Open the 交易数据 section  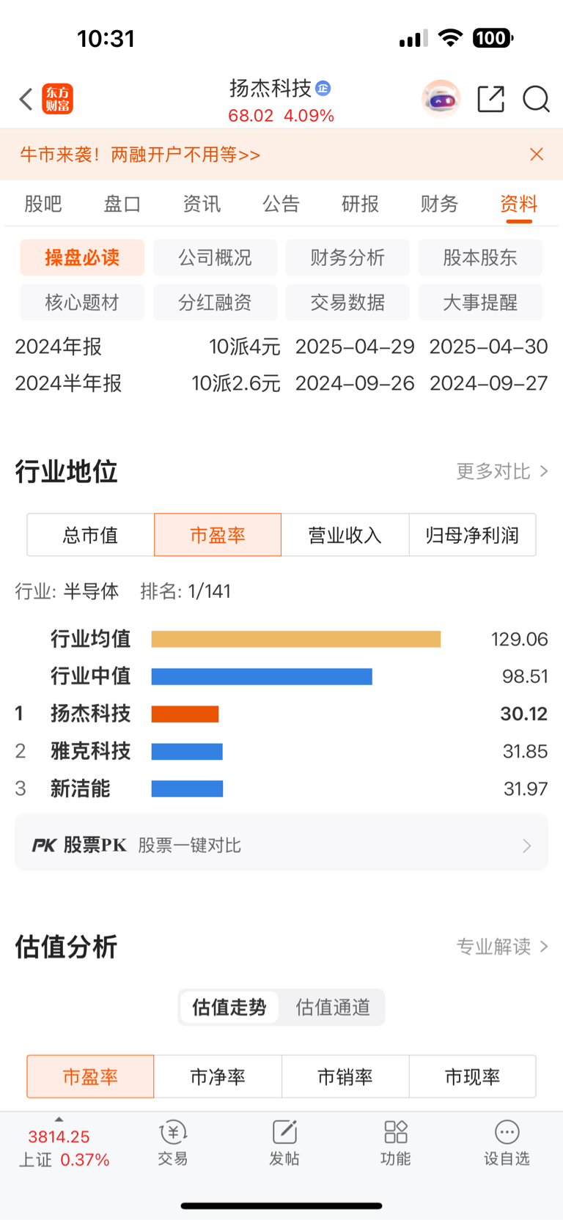(x=347, y=303)
